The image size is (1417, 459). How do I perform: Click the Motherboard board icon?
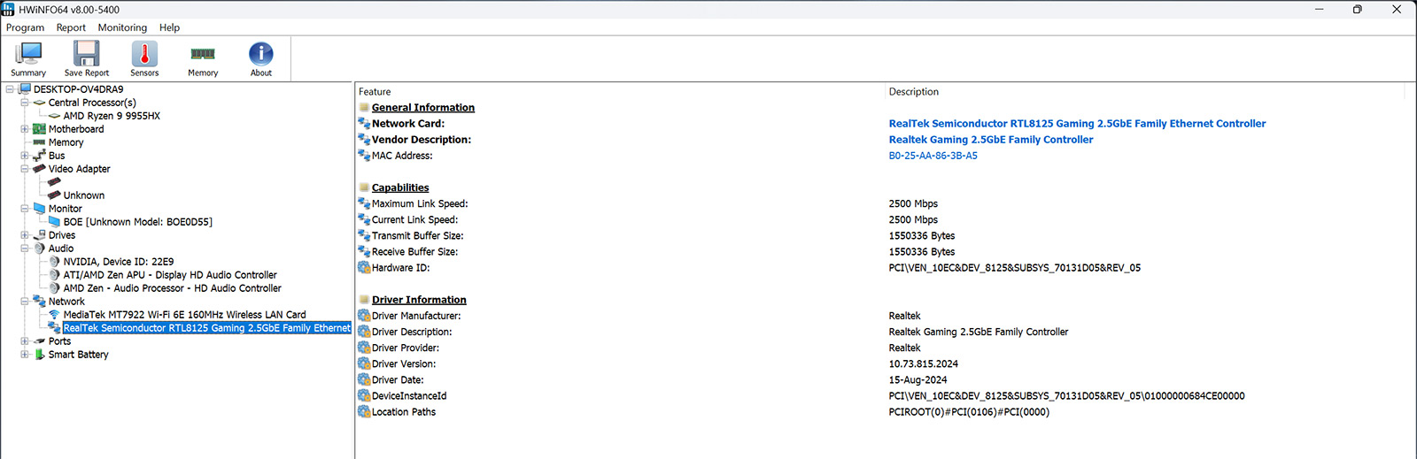tap(39, 129)
